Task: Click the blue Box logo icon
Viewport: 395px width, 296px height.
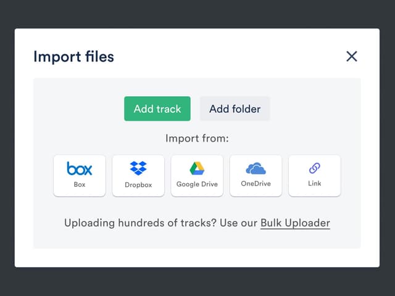Action: click(80, 168)
